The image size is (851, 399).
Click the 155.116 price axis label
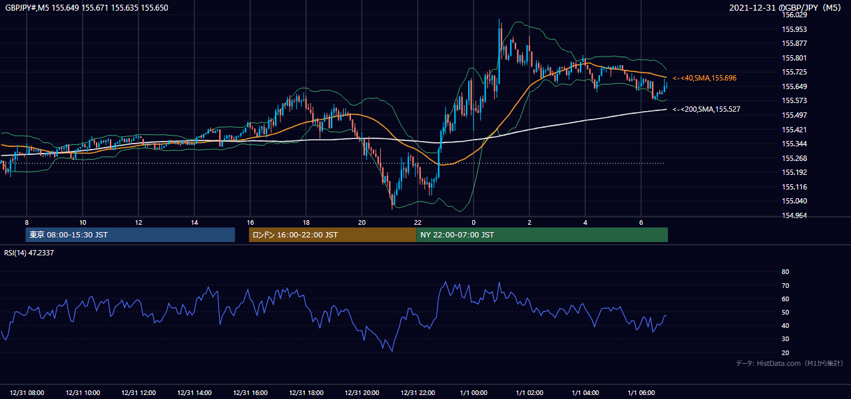tap(794, 187)
